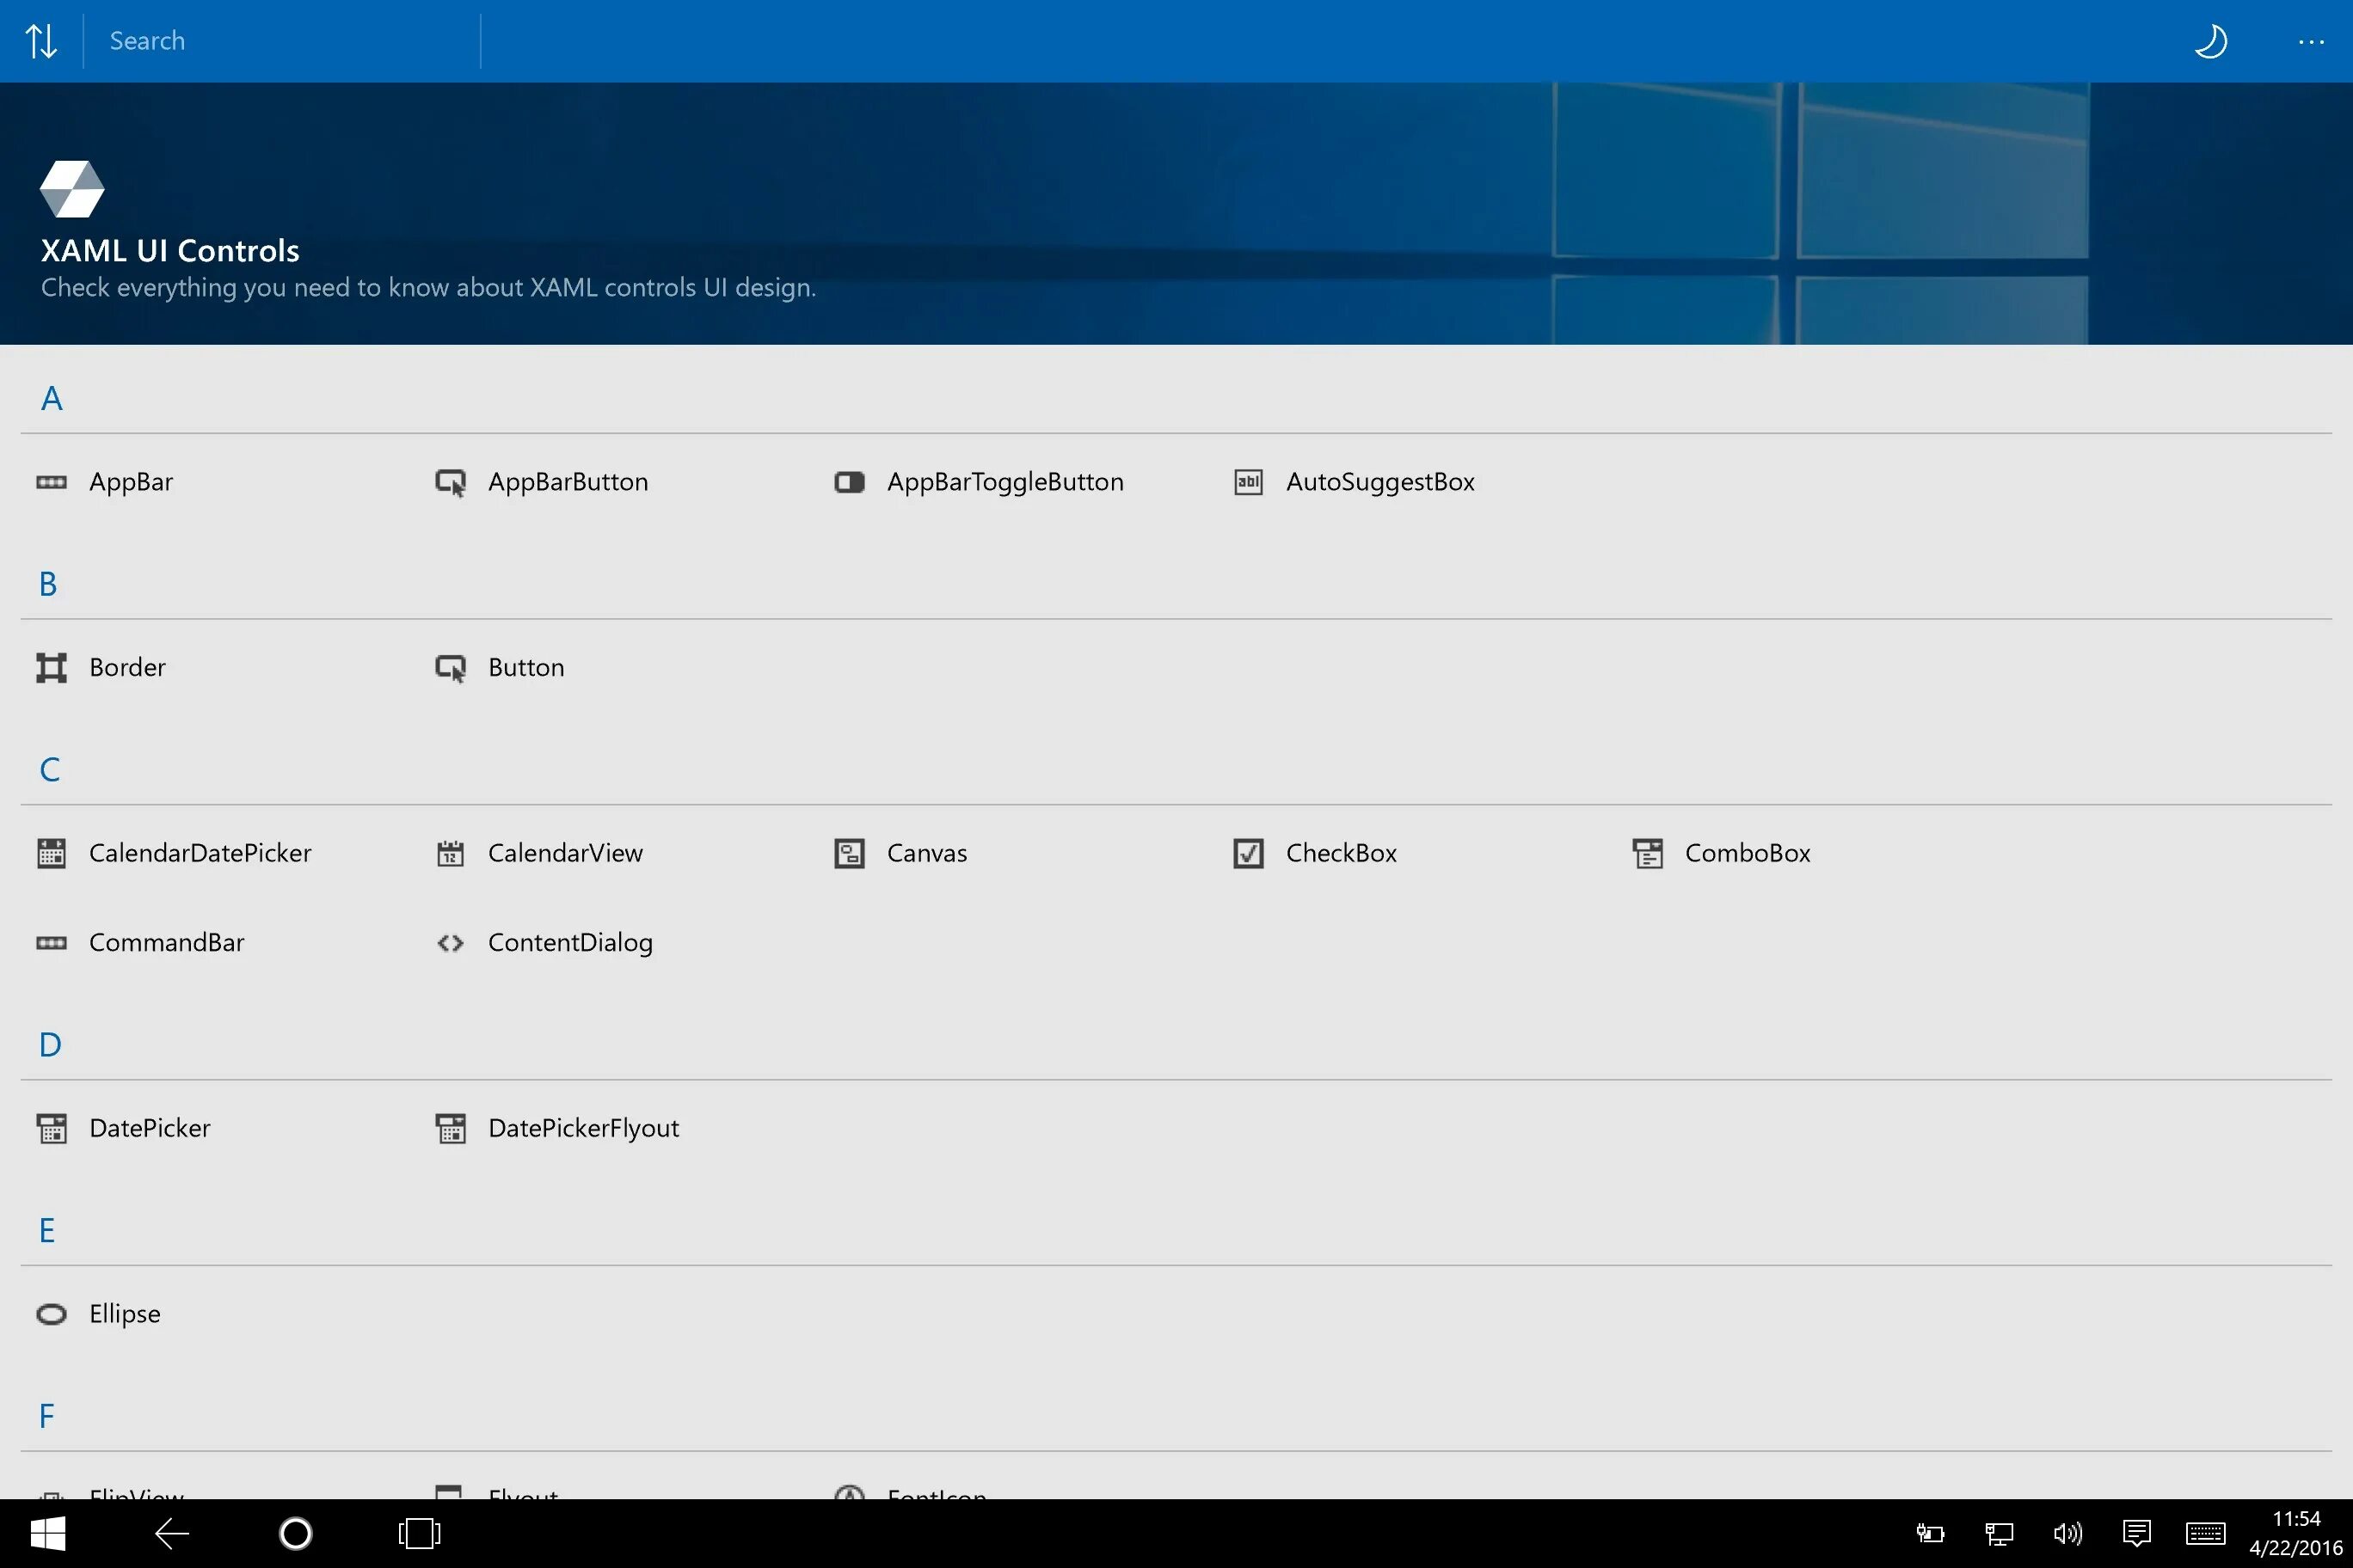Click the Search input field
The height and width of the screenshot is (1568, 2353).
tap(282, 41)
